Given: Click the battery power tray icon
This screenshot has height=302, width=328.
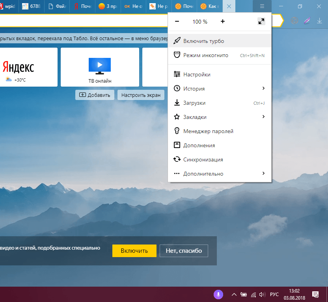Looking at the screenshot, I should coord(244,295).
